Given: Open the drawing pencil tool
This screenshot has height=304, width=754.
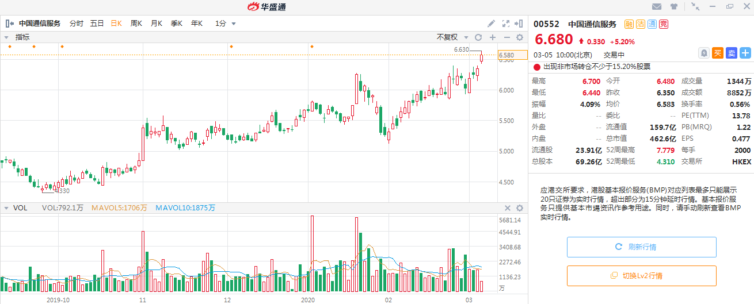Looking at the screenshot, I should [491, 24].
